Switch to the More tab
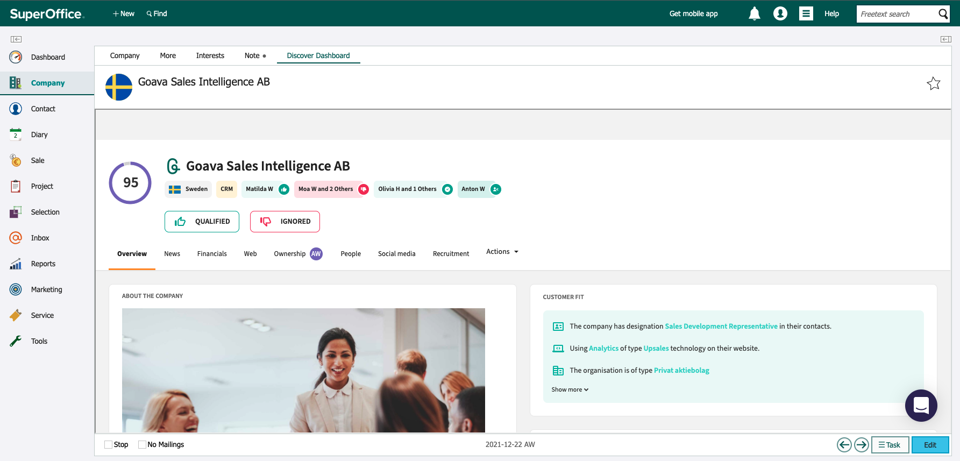Image resolution: width=960 pixels, height=461 pixels. 168,55
